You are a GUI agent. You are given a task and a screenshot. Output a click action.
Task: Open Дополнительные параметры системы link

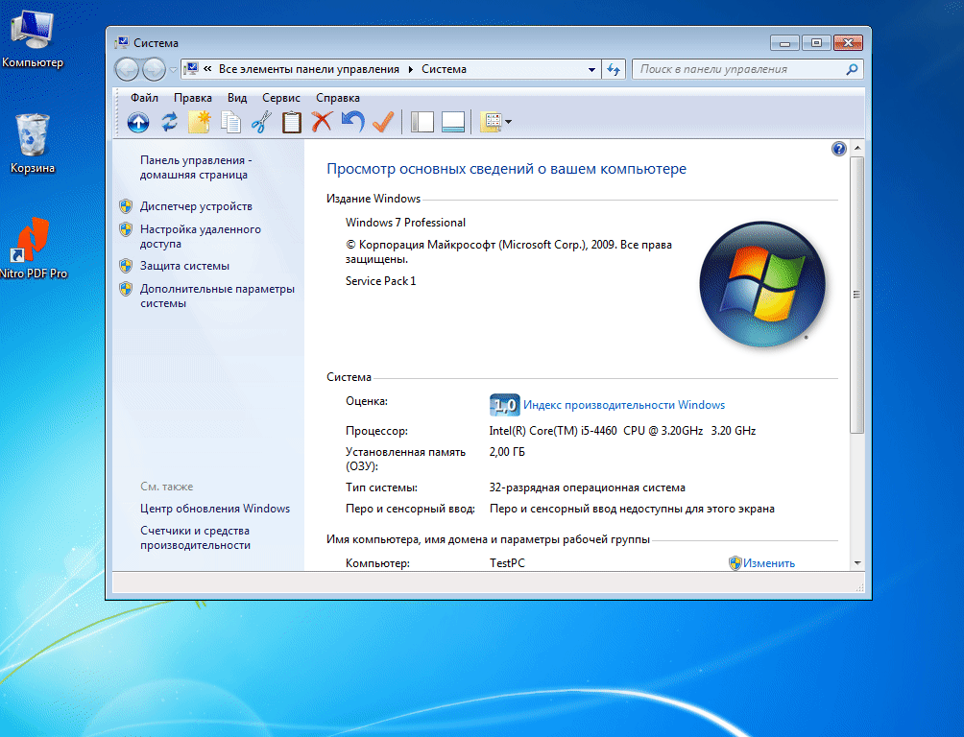pyautogui.click(x=217, y=296)
